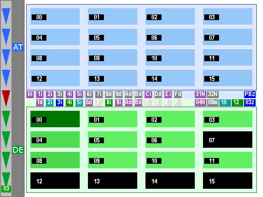The width and height of the screenshot is (263, 197).
Task: Select dark green cell 00 in DE panel
Action: (x=55, y=119)
